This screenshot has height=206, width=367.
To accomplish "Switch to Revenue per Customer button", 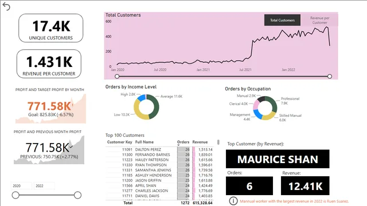I will pyautogui.click(x=319, y=20).
